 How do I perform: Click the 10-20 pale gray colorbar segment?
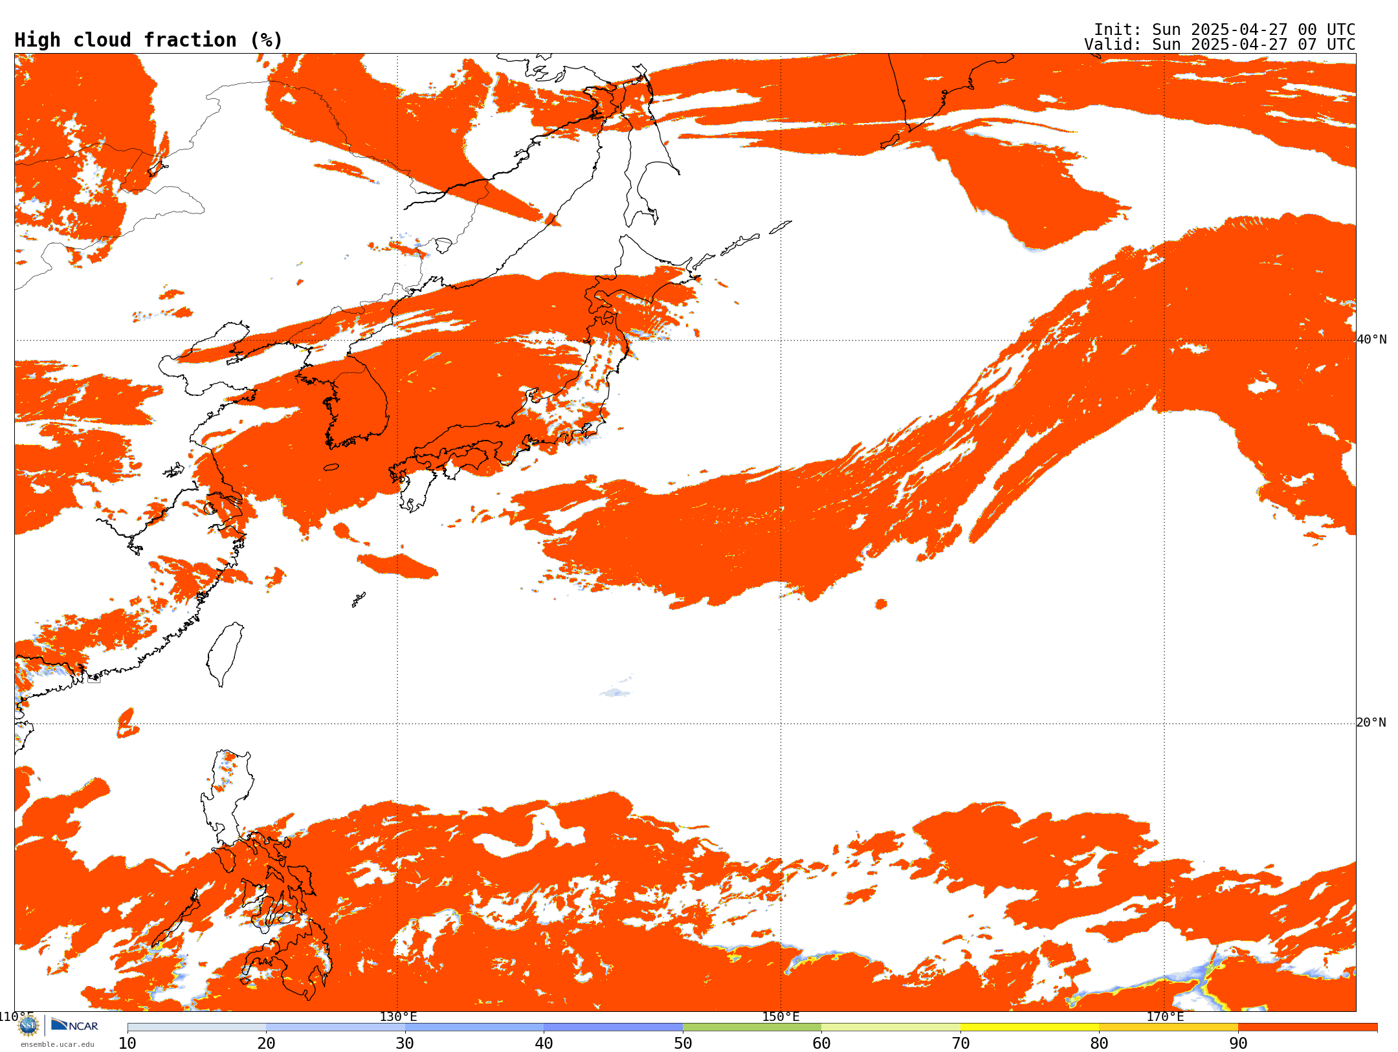tap(197, 1027)
